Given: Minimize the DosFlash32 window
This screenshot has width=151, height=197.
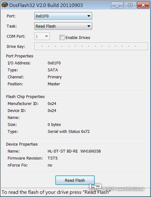Looking at the screenshot, I should [x=117, y=5].
